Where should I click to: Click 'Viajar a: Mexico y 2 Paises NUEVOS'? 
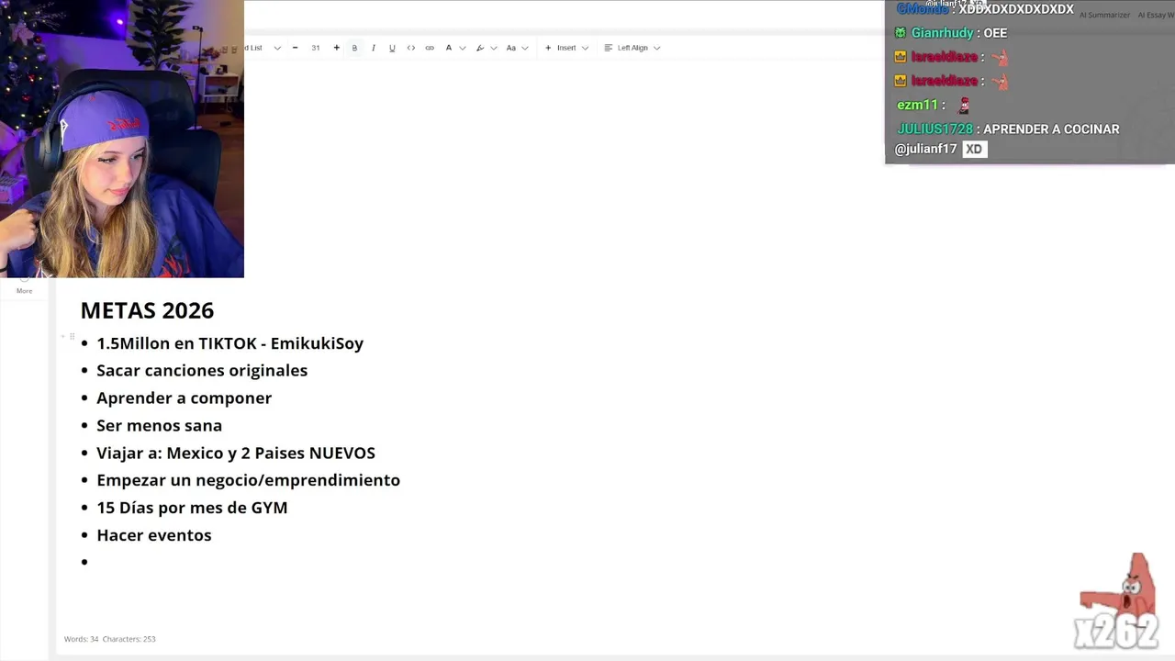(x=236, y=454)
